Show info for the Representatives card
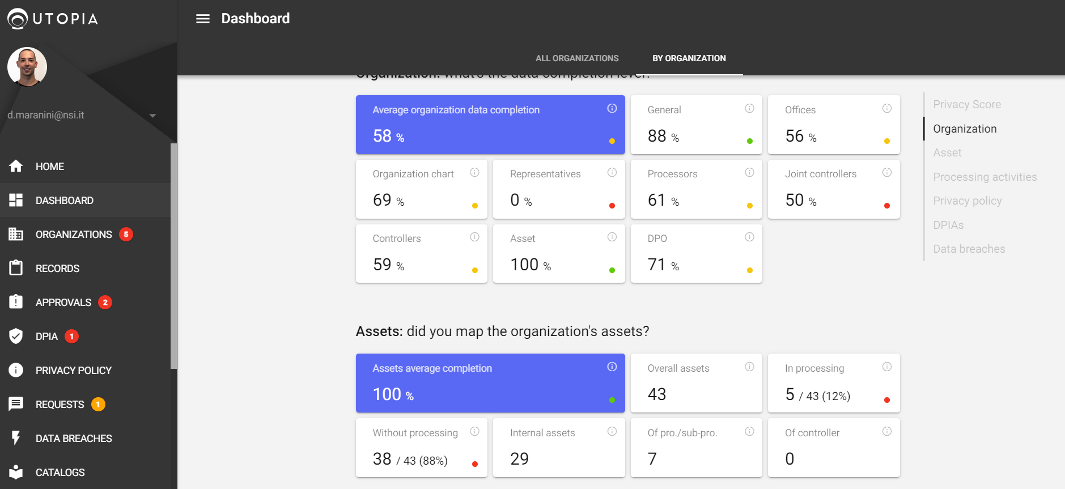Screen dimensions: 1065x489 [612, 172]
